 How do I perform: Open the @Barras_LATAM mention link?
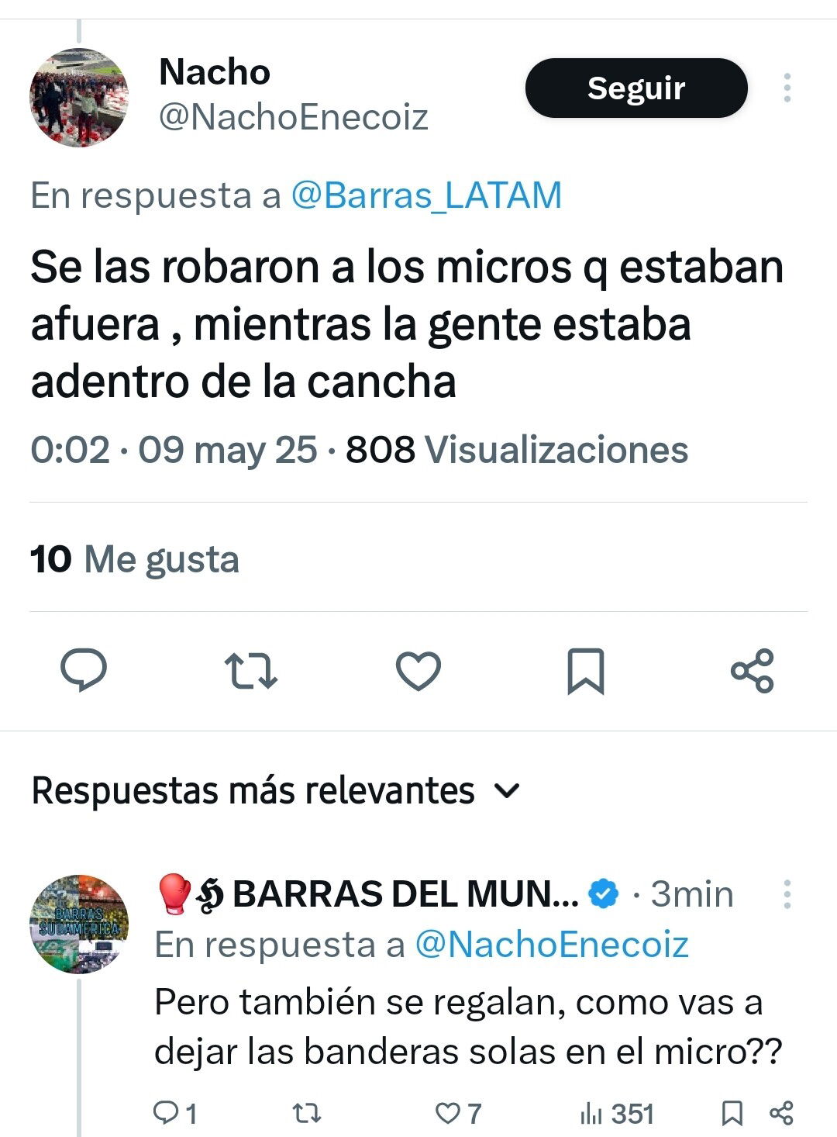426,195
